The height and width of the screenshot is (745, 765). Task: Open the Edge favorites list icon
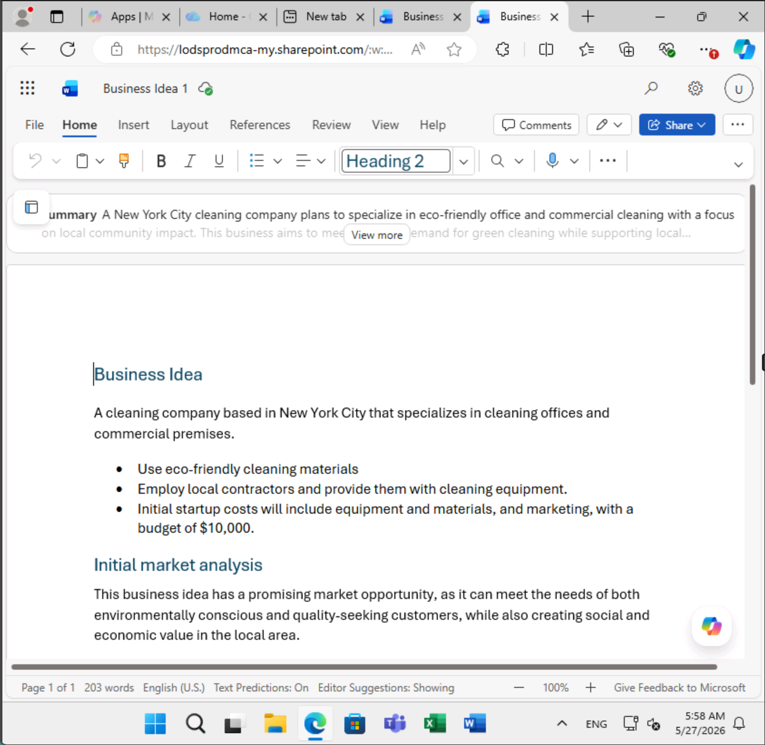(x=587, y=50)
